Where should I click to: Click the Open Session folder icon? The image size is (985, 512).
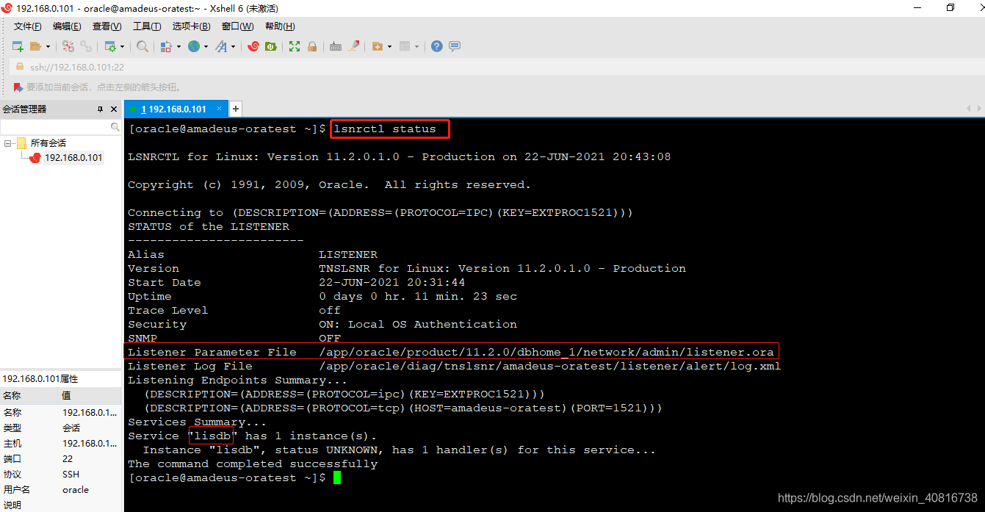tap(36, 46)
